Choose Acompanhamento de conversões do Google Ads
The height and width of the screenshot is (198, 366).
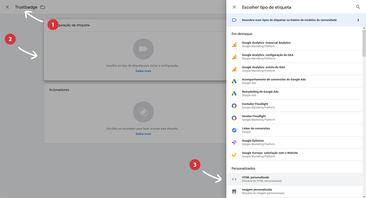click(x=294, y=81)
